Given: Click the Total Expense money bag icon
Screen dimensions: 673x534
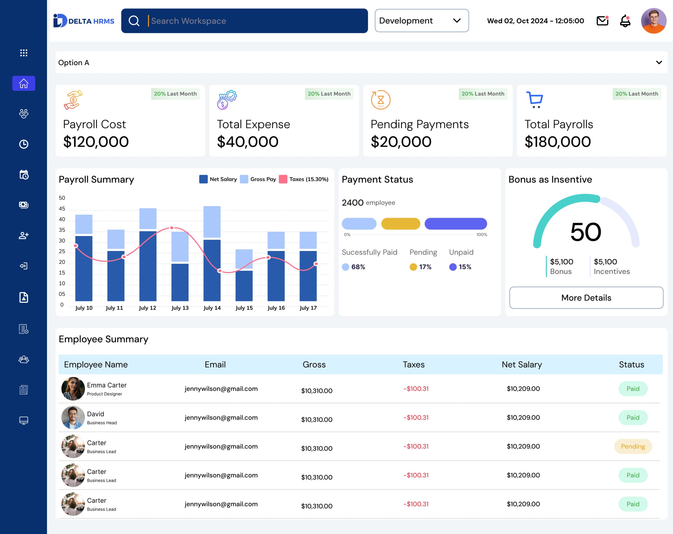Looking at the screenshot, I should (227, 100).
